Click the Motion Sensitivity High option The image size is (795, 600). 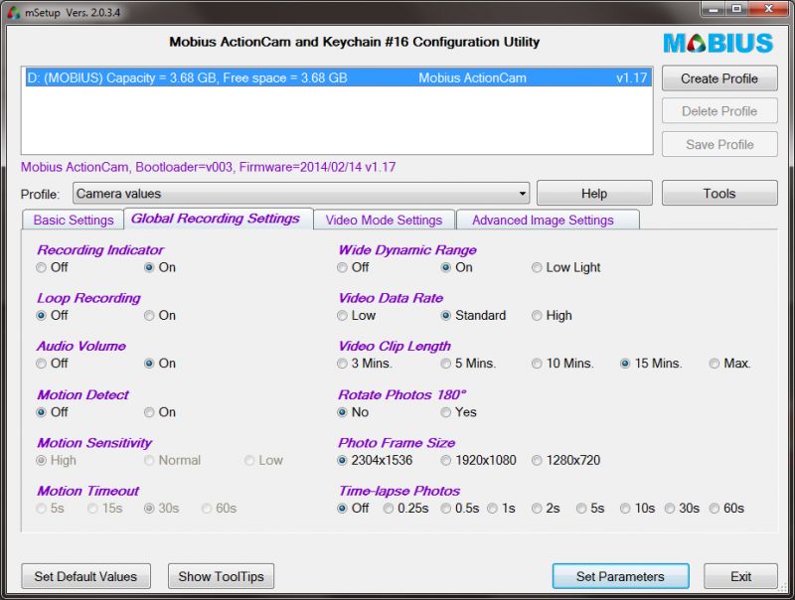tap(57, 460)
